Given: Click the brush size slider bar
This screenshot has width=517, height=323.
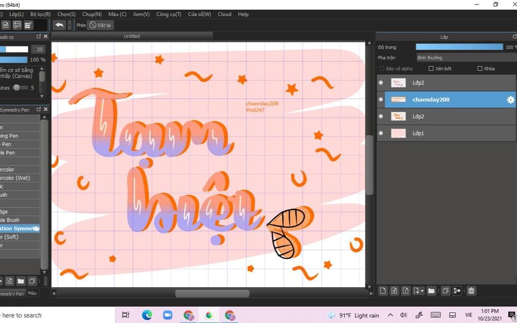Looking at the screenshot, I should point(14,49).
